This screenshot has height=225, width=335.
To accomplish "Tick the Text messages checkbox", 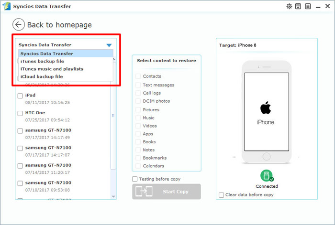I will 138,85.
